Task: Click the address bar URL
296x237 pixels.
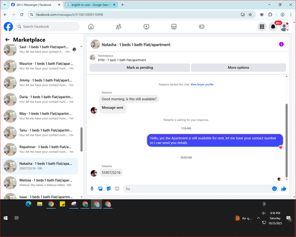Action: (x=69, y=15)
